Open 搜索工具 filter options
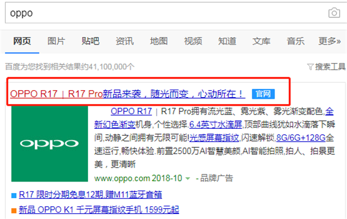 (x=330, y=66)
